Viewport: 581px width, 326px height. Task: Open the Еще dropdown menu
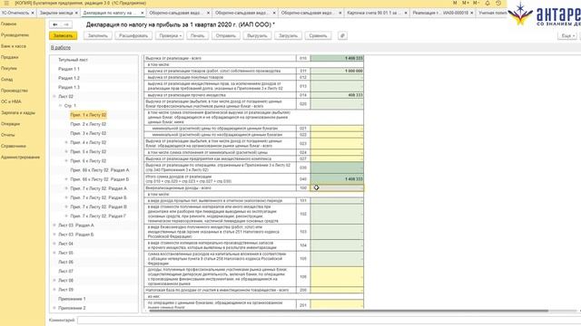[x=567, y=36]
